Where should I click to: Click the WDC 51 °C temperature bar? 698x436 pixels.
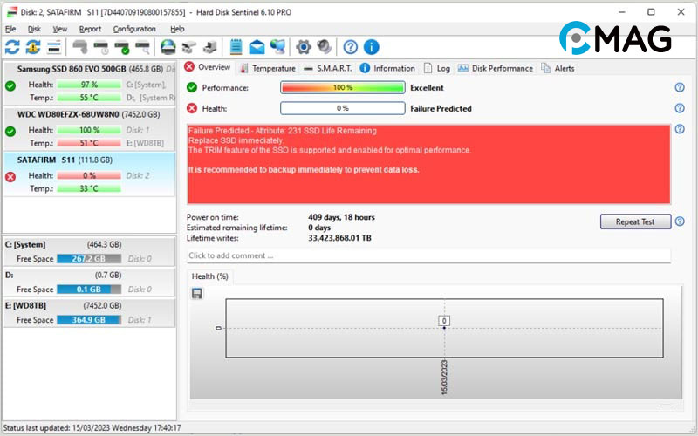89,143
